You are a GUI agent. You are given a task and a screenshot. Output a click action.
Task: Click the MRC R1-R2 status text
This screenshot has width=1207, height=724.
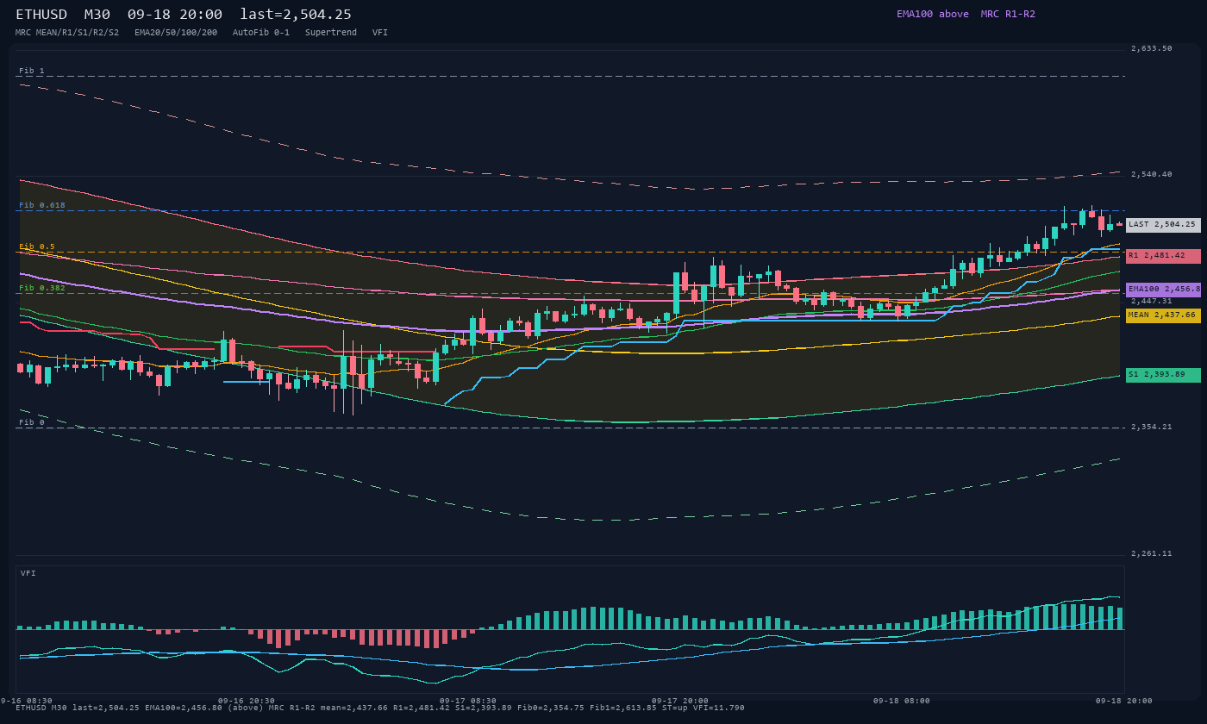(1008, 14)
